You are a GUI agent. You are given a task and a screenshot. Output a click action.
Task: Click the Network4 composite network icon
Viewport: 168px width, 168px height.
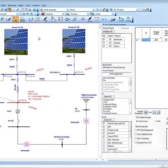coord(27,144)
